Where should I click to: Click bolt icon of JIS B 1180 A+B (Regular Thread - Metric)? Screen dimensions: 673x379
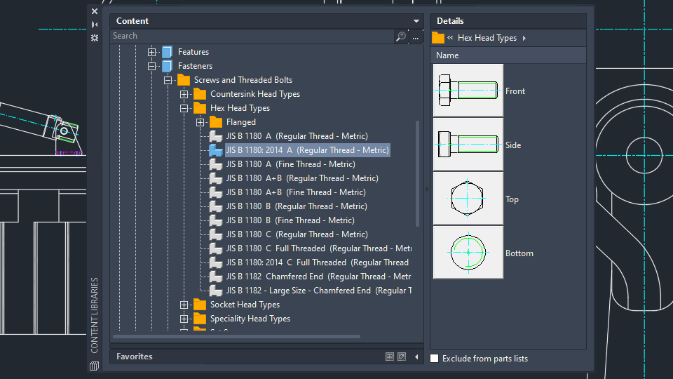216,178
